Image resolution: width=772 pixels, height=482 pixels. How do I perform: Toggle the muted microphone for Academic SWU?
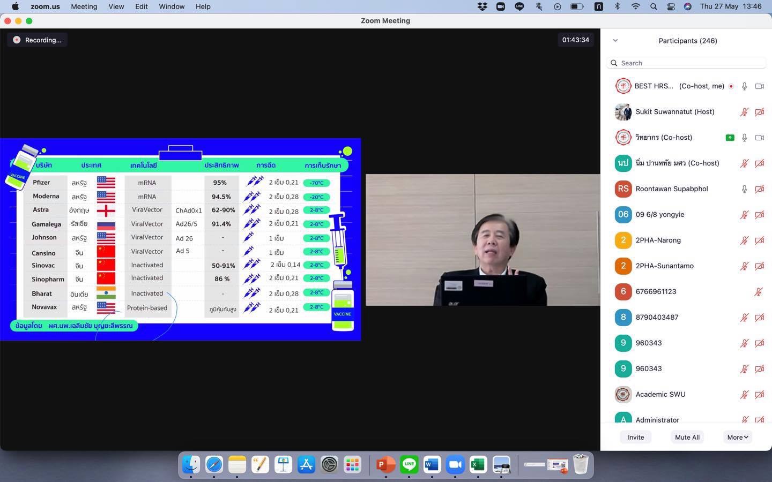point(744,395)
